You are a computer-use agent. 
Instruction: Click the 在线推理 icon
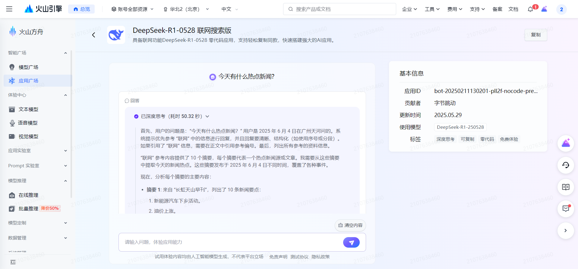click(x=12, y=195)
